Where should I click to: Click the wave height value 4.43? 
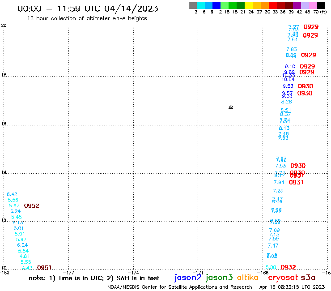point(27,268)
